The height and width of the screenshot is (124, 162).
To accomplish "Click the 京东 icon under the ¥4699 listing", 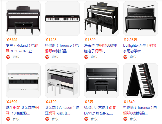I will coord(8,119).
